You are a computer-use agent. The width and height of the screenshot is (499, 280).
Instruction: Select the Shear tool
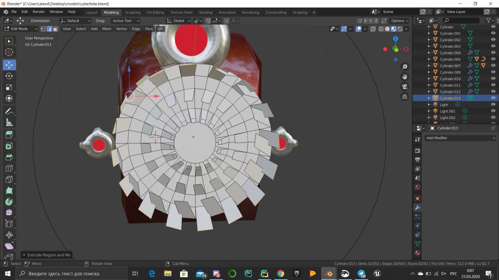tap(9, 247)
